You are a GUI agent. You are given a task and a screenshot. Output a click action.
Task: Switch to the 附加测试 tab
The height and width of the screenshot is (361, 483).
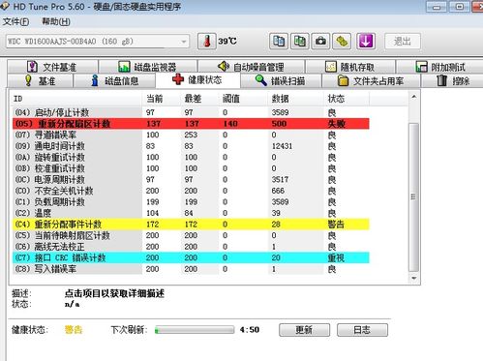click(x=440, y=67)
